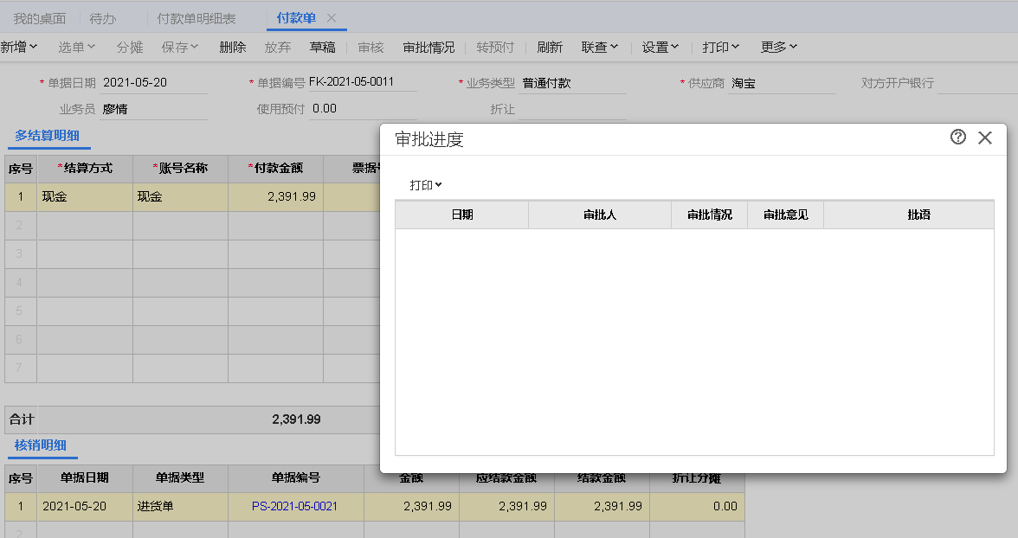Image resolution: width=1018 pixels, height=538 pixels.
Task: Click the 删除 toolbar button
Action: (x=232, y=47)
